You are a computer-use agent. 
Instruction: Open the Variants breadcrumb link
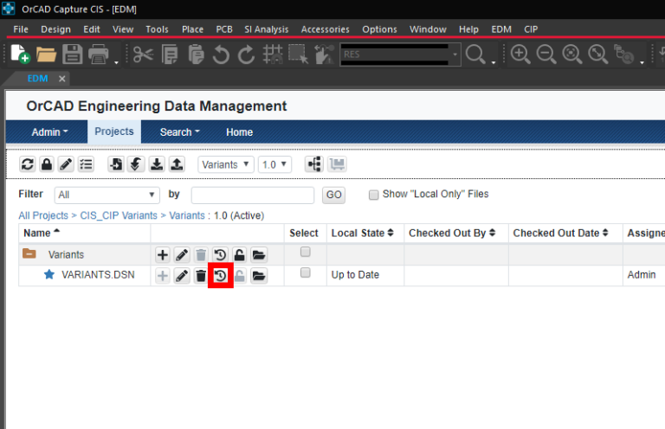[187, 215]
